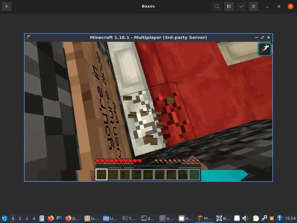Close the Minecraft window
297x223 pixels.
268,37
